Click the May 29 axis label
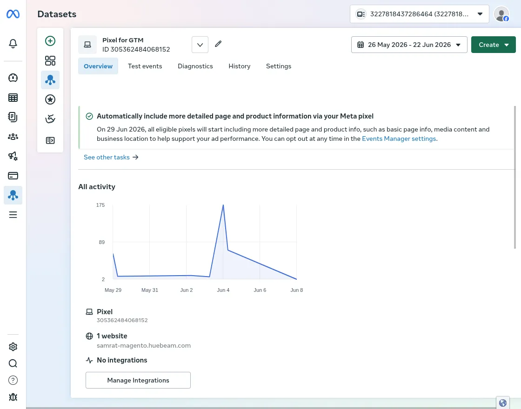Screen dimensions: 521x409 [113, 290]
